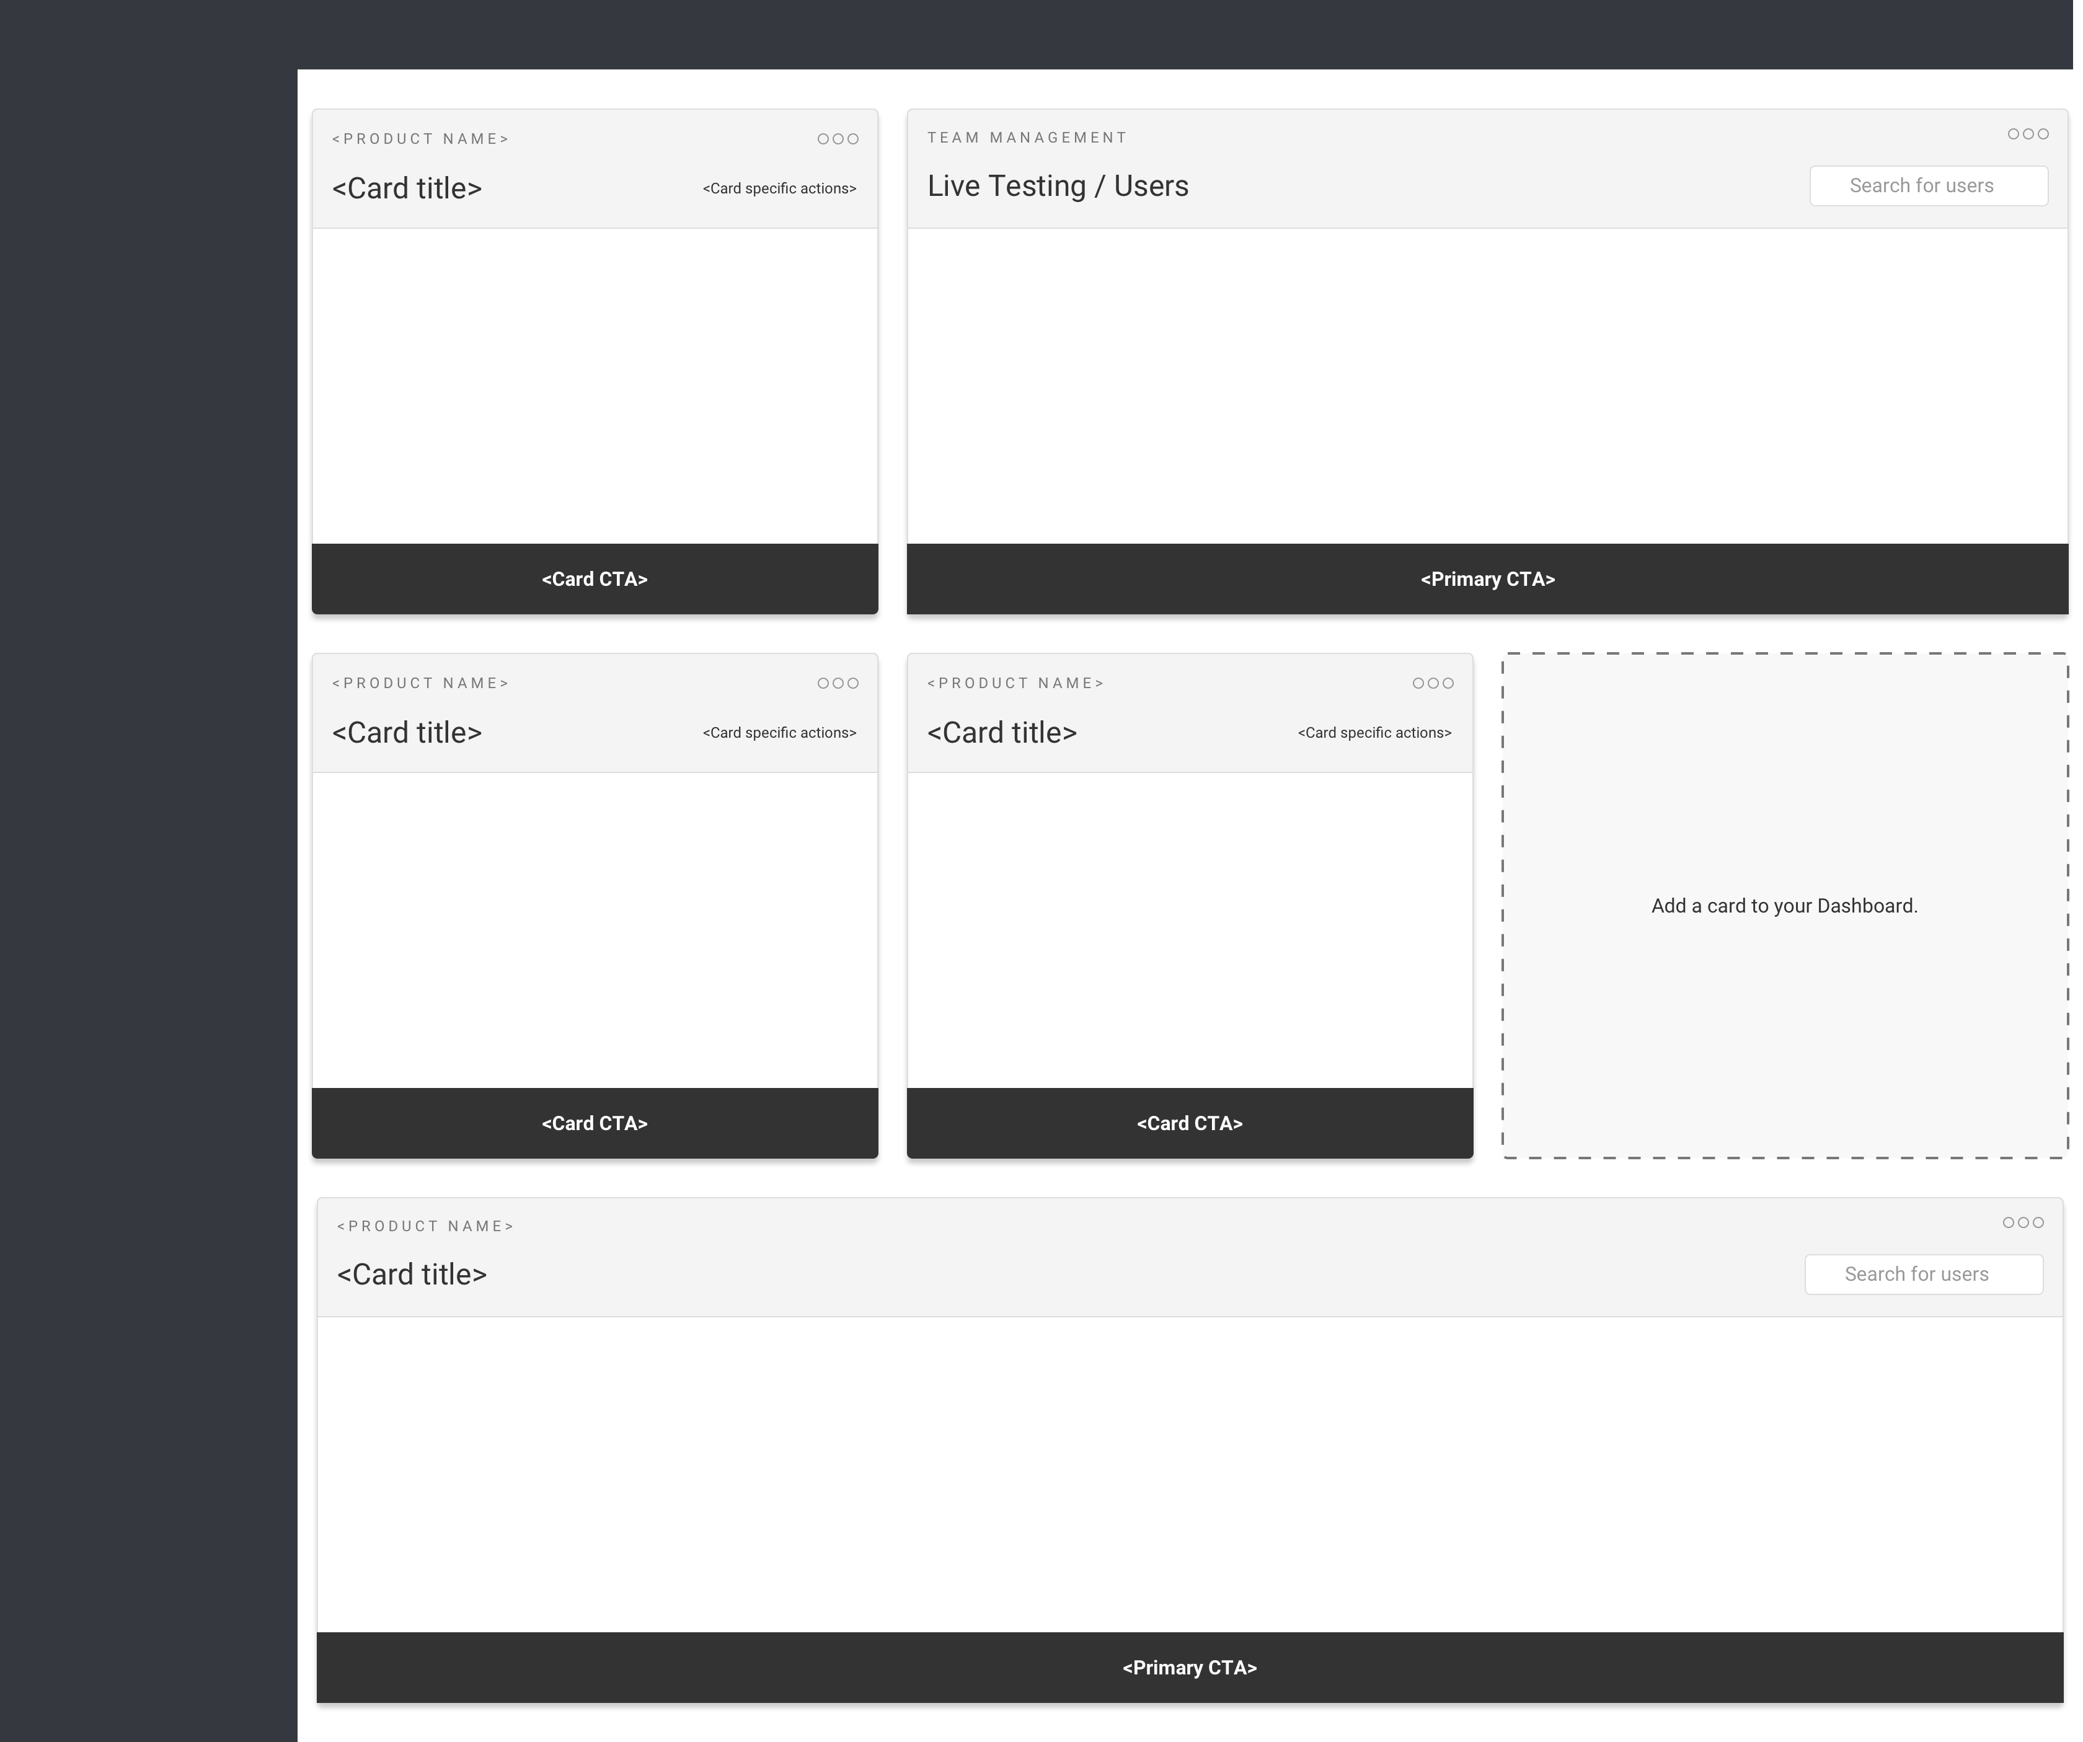The image size is (2083, 1742).
Task: Click Card specific actions left of Team Management card
Action: pyautogui.click(x=780, y=188)
